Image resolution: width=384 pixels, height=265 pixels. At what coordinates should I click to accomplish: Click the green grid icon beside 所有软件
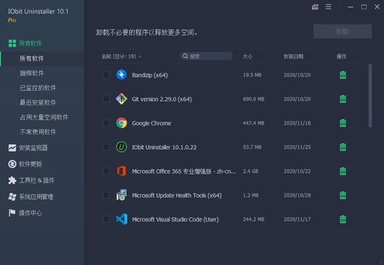(12, 44)
